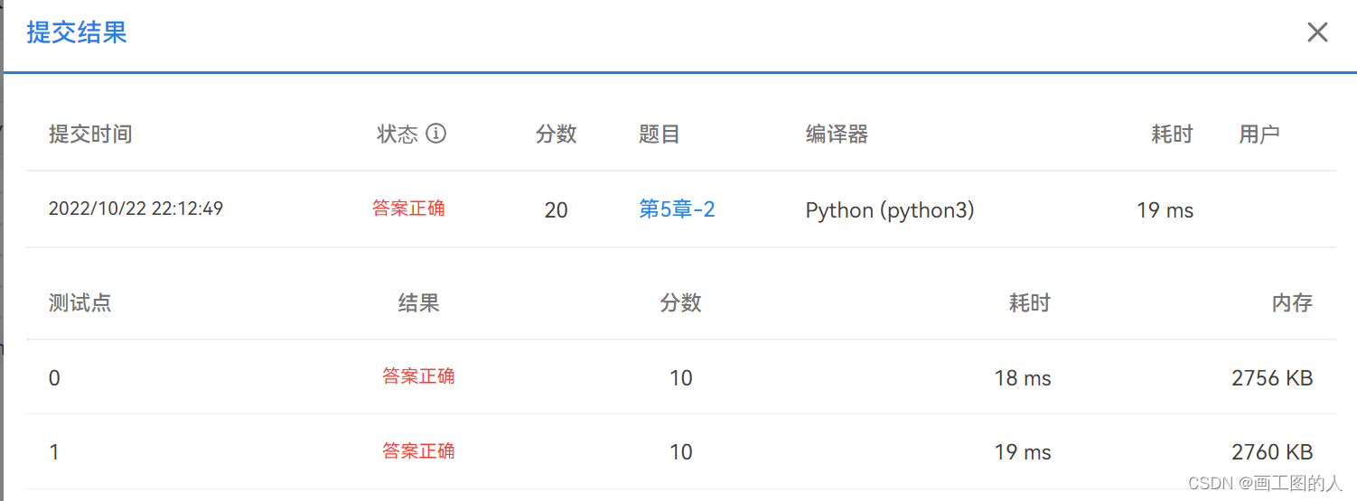Click 答案正确 result for test point 0
This screenshot has width=1357, height=501.
(418, 376)
